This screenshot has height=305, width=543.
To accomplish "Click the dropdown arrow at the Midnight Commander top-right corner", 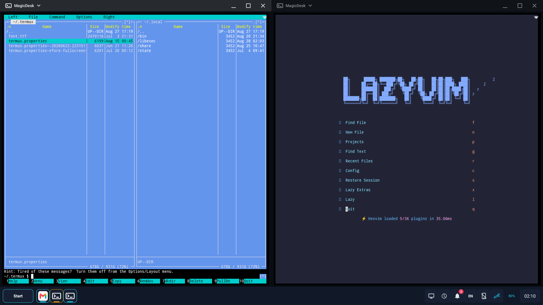I will pos(264,17).
